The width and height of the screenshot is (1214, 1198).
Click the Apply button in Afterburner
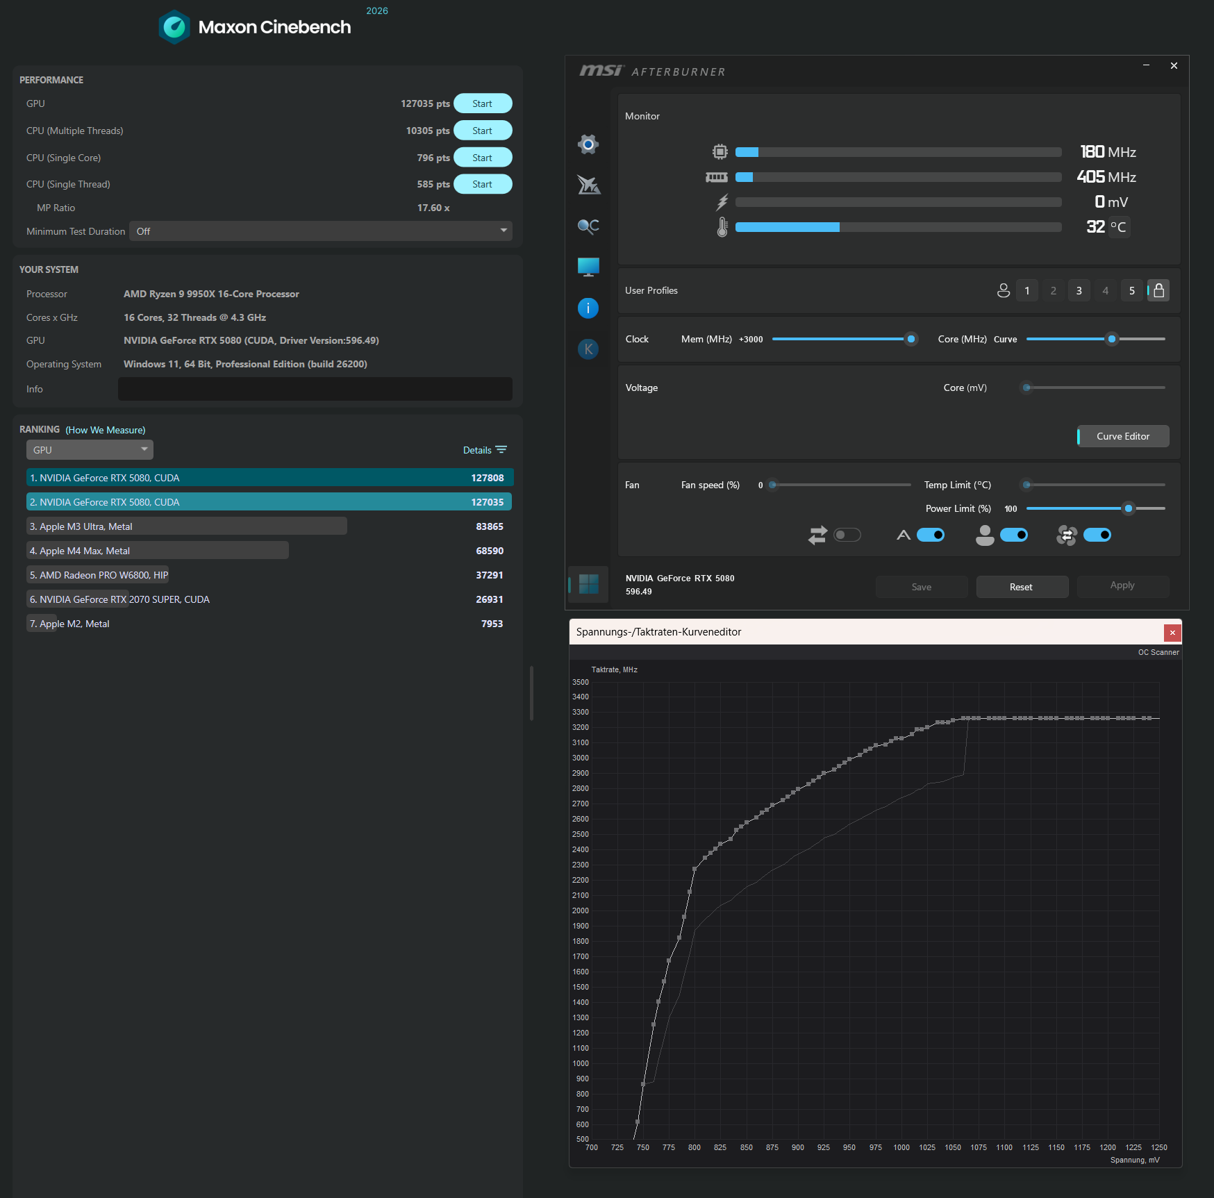point(1123,585)
